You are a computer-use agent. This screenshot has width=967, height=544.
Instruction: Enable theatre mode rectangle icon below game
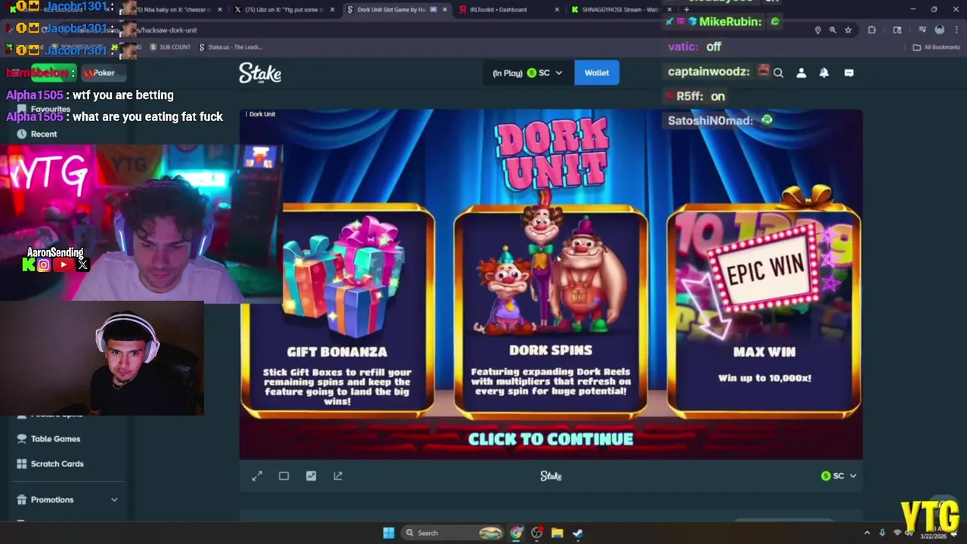tap(284, 476)
